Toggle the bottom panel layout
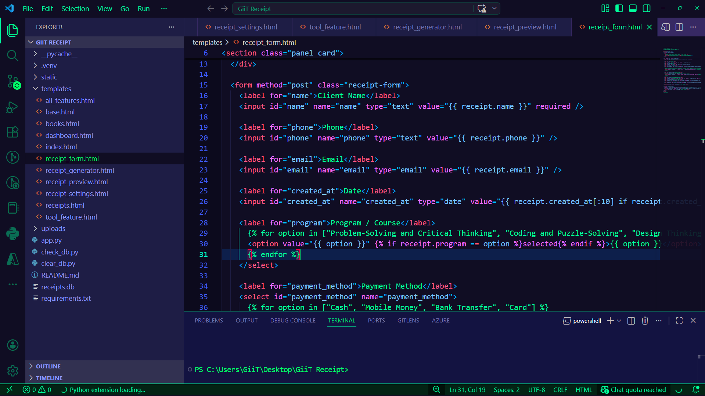 coord(633,8)
